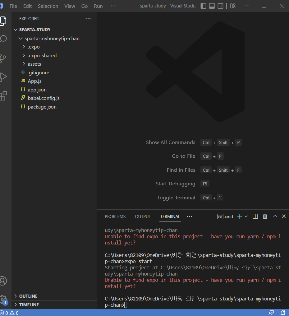The height and width of the screenshot is (316, 289).
Task: Open the Search view in activity bar
Action: (3, 39)
